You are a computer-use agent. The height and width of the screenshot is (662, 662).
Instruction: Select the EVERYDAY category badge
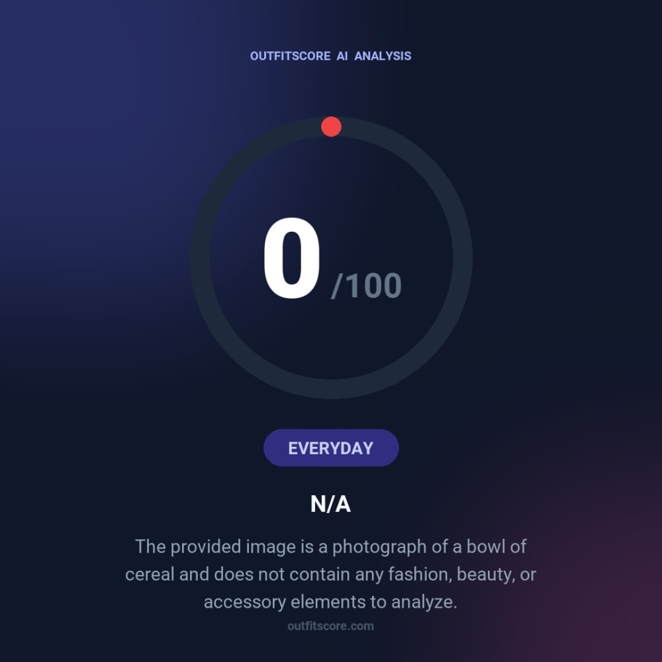pyautogui.click(x=331, y=448)
